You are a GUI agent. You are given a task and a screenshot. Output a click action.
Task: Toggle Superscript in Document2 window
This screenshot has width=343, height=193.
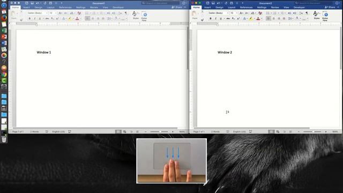pos(238,19)
